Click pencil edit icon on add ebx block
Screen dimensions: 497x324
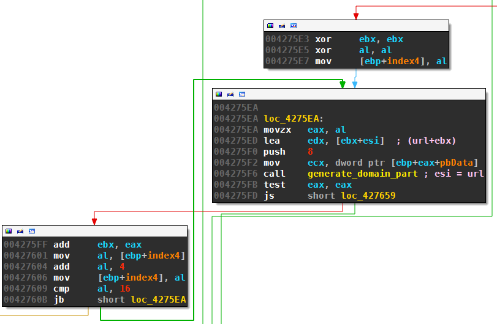[20, 232]
